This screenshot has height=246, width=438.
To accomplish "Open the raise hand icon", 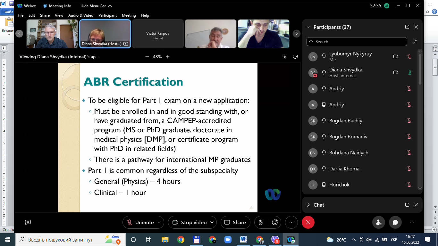I will pos(261,222).
